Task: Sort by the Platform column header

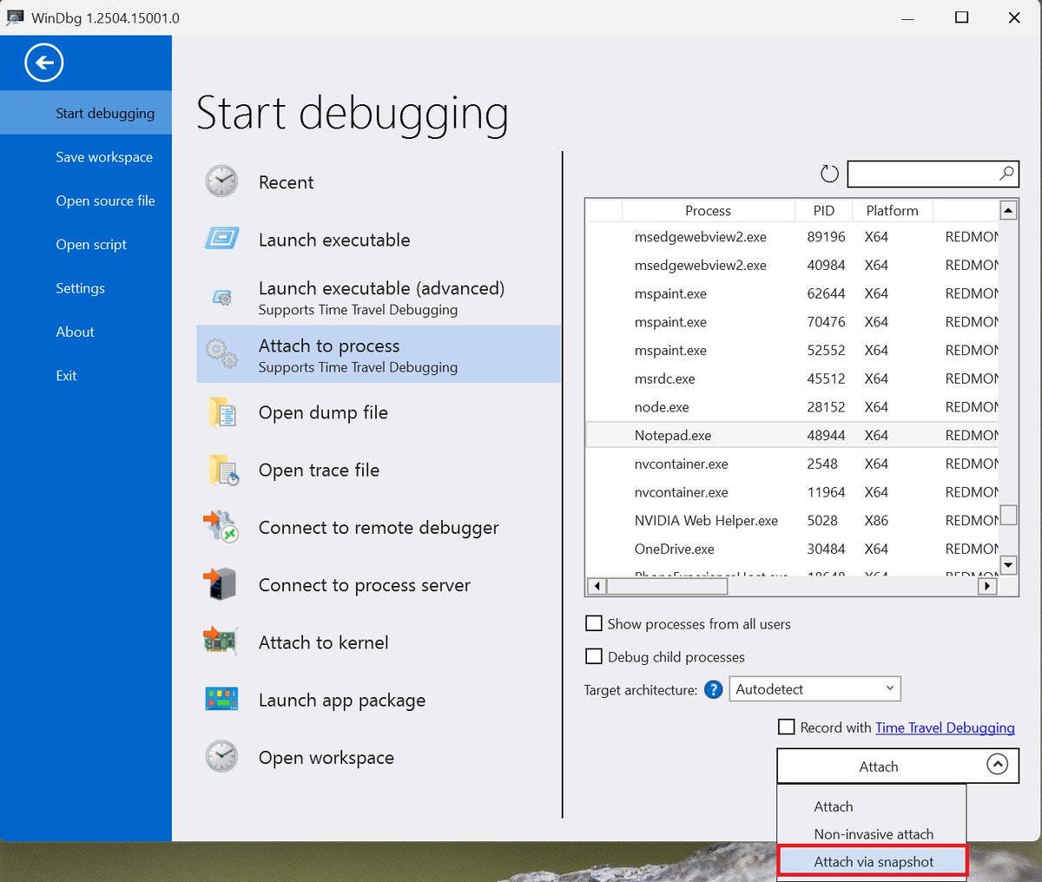Action: click(892, 210)
